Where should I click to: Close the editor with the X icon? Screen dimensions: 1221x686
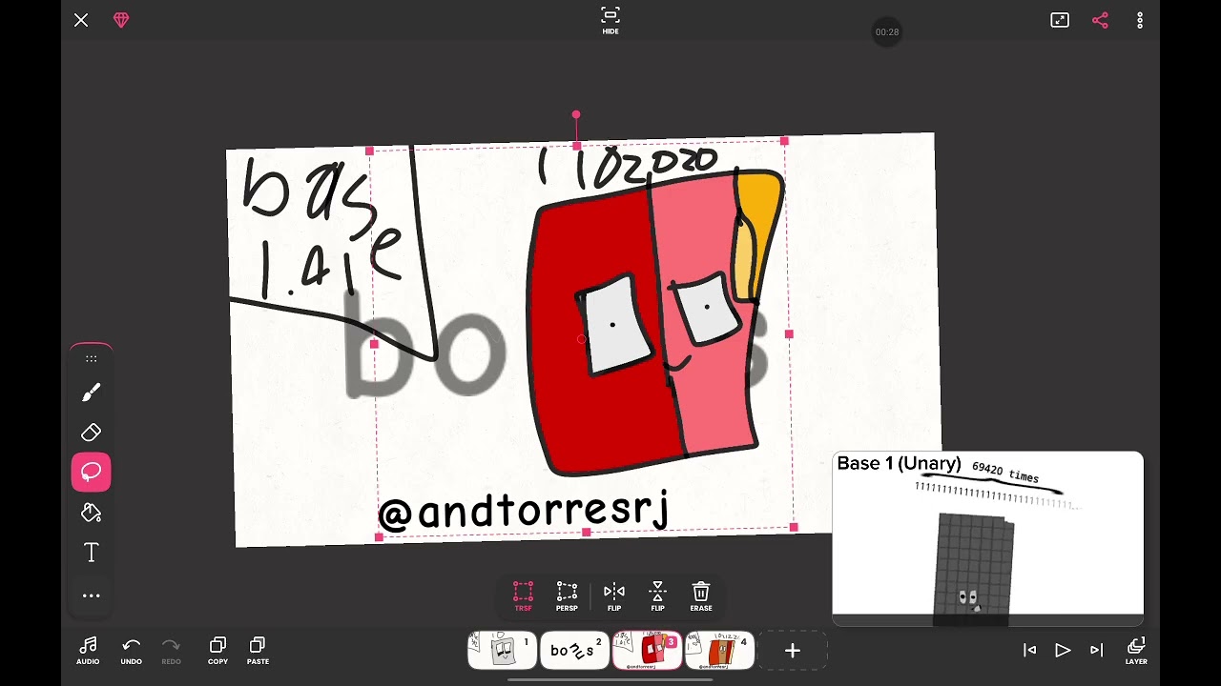click(x=81, y=20)
